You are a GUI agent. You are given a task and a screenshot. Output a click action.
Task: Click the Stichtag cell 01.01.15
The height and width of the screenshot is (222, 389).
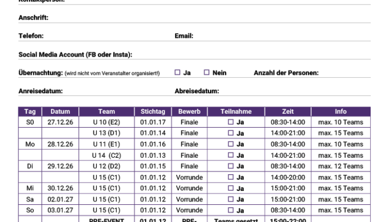[153, 167]
